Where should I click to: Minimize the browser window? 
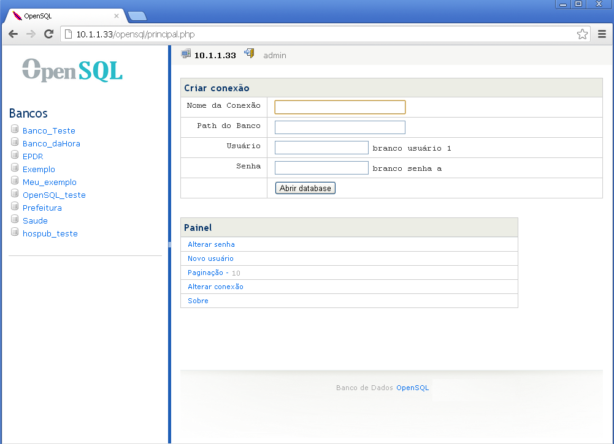[563, 4]
